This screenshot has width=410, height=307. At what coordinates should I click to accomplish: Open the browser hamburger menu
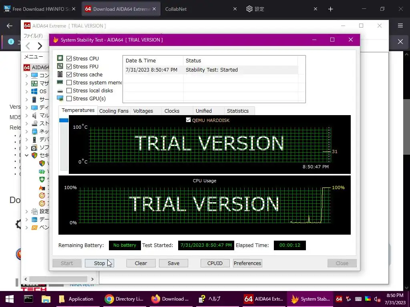pos(400,26)
